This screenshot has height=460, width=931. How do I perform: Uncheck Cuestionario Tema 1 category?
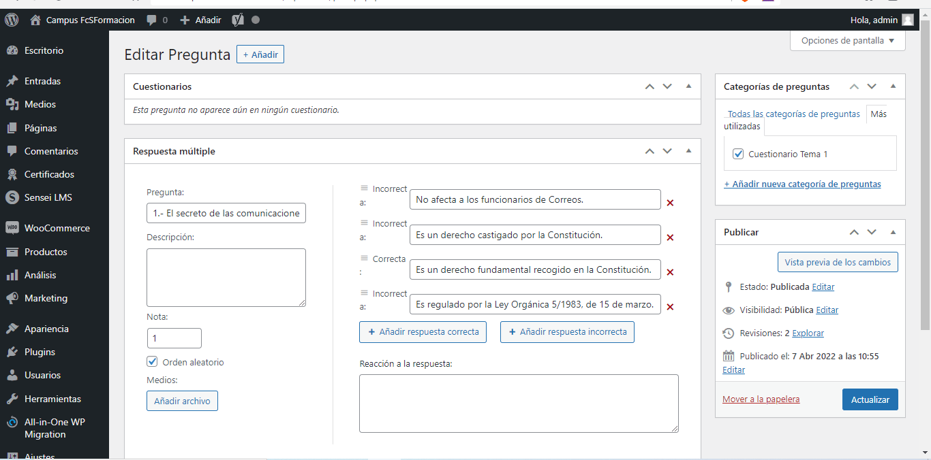pos(738,154)
